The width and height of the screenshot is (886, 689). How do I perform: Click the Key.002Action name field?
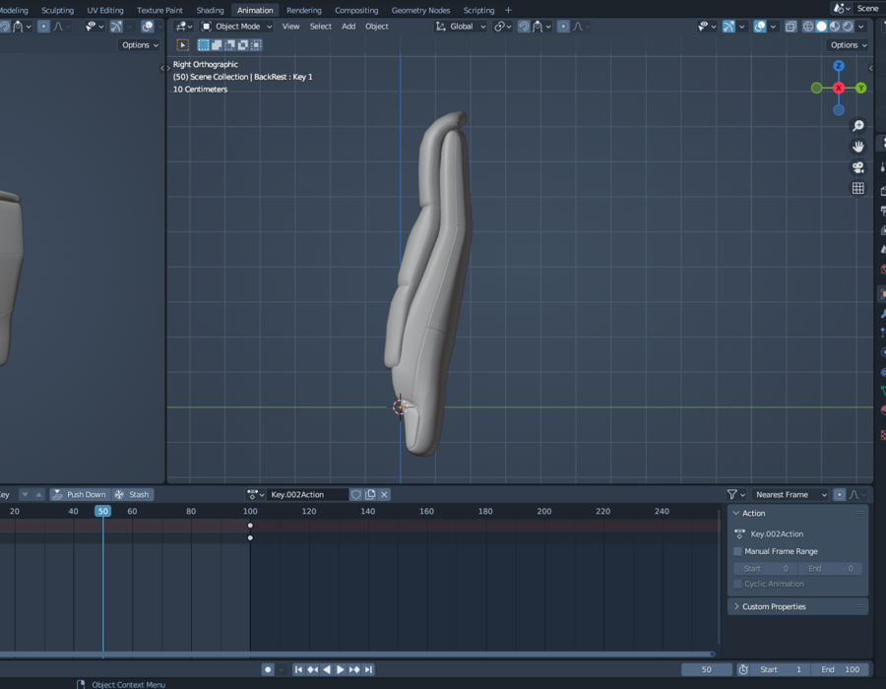[x=307, y=494]
